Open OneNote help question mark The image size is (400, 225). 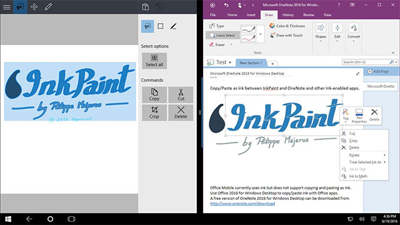coord(339,5)
